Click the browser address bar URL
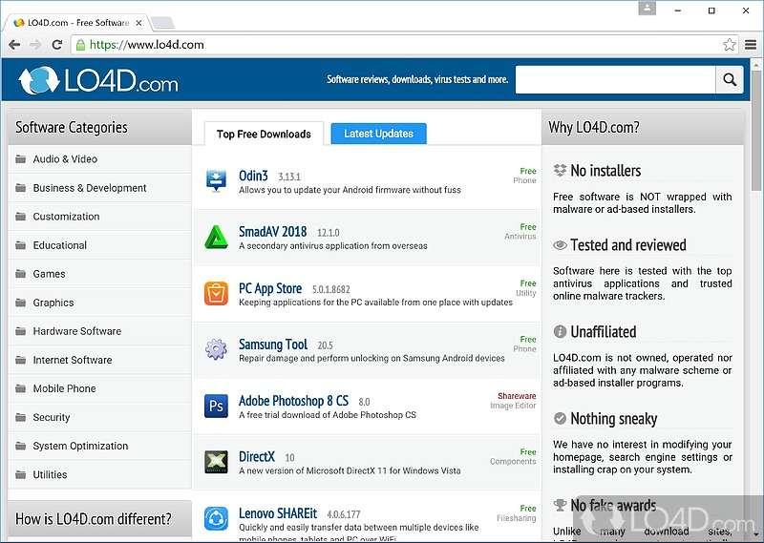The image size is (764, 543). 153,44
